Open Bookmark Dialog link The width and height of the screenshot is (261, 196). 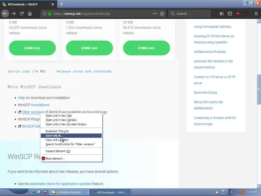pos(205,93)
